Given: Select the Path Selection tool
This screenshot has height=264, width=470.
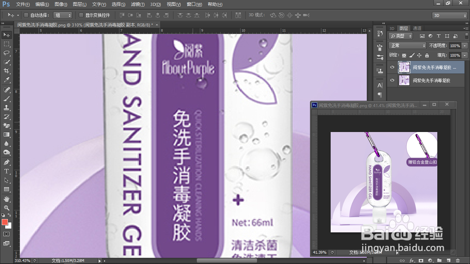Looking at the screenshot, I should pyautogui.click(x=7, y=180).
